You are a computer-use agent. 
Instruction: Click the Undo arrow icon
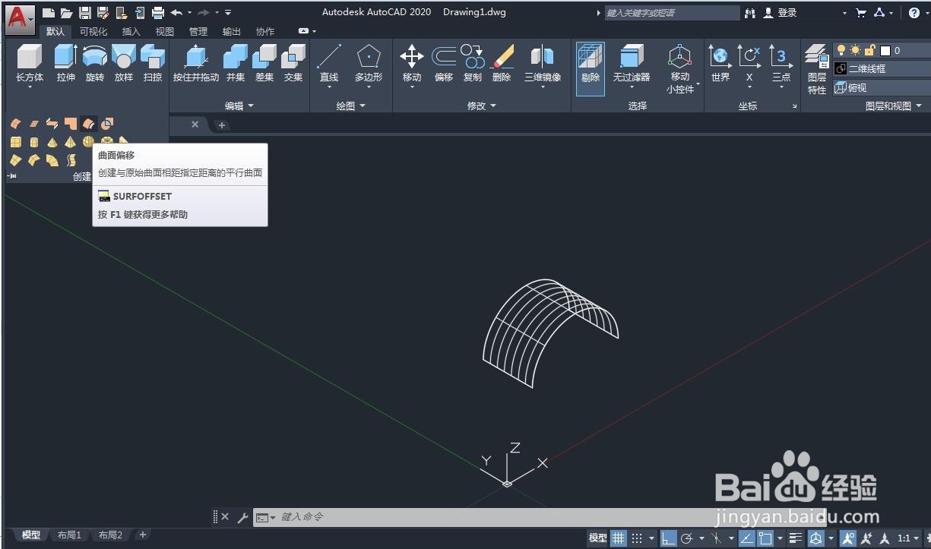click(x=176, y=12)
